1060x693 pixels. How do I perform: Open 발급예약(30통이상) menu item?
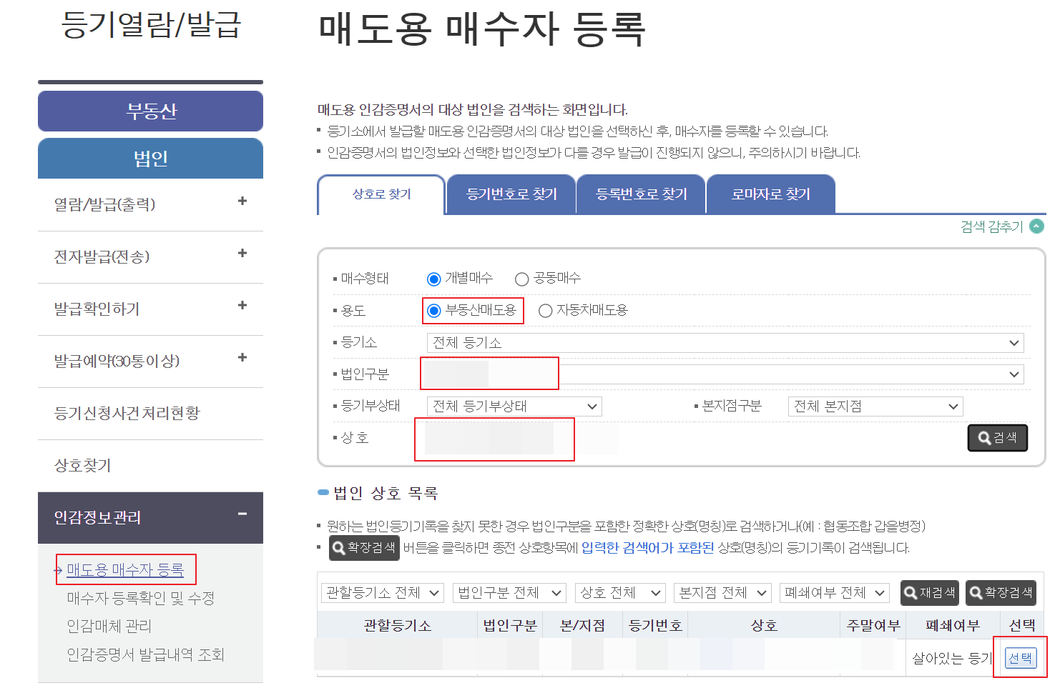(x=117, y=361)
